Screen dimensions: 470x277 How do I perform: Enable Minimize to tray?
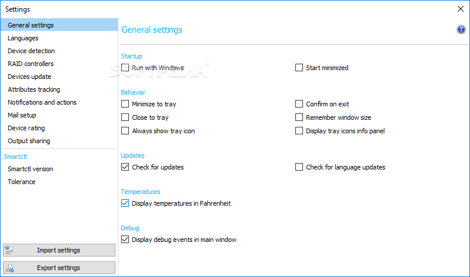[x=125, y=104]
